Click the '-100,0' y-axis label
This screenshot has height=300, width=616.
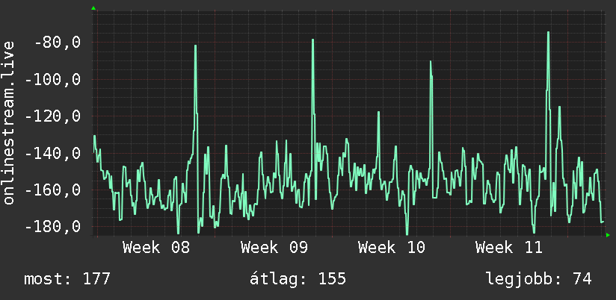[x=53, y=80]
